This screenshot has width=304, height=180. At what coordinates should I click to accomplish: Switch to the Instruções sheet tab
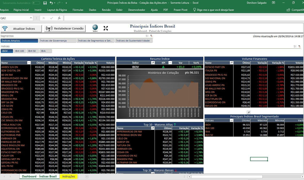tap(69, 176)
